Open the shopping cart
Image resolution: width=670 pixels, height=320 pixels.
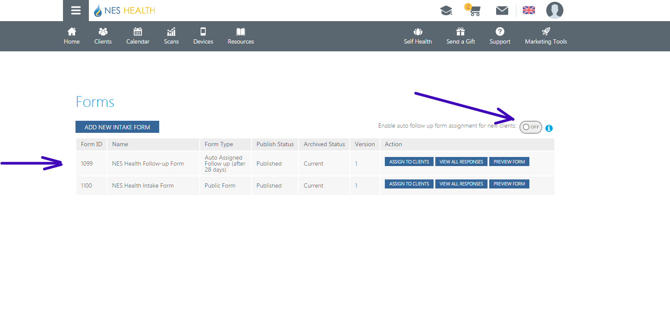pos(475,11)
